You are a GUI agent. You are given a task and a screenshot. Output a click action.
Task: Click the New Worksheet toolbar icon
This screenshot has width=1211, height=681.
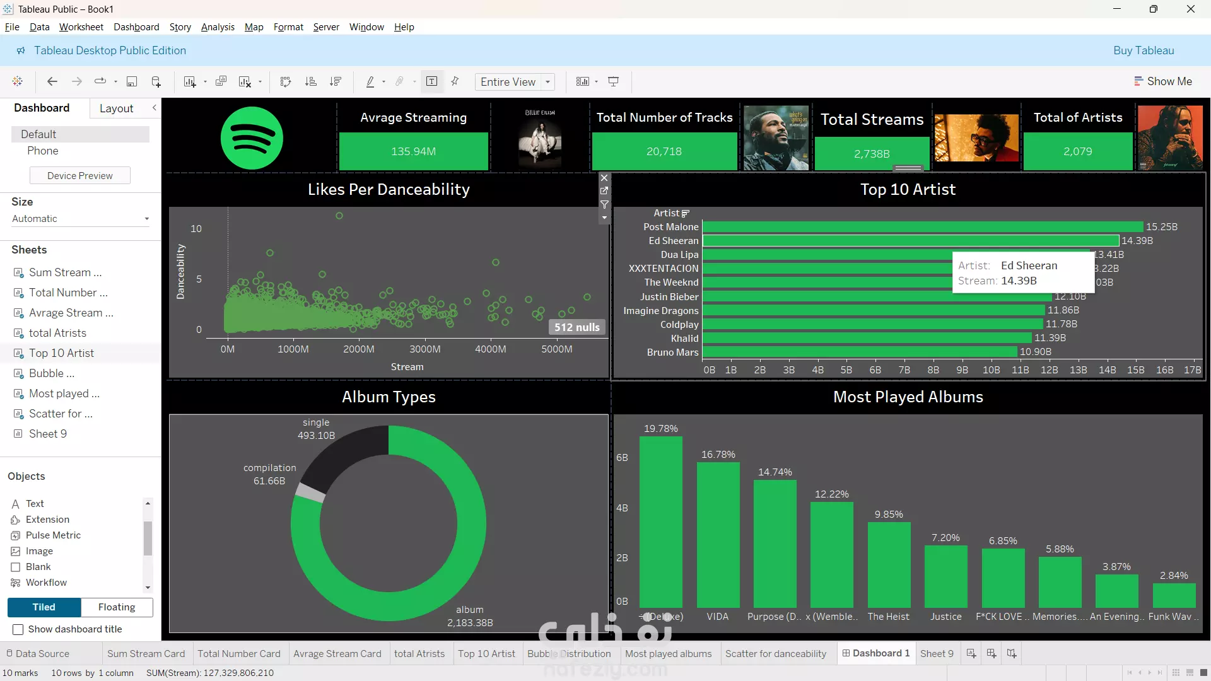click(189, 81)
